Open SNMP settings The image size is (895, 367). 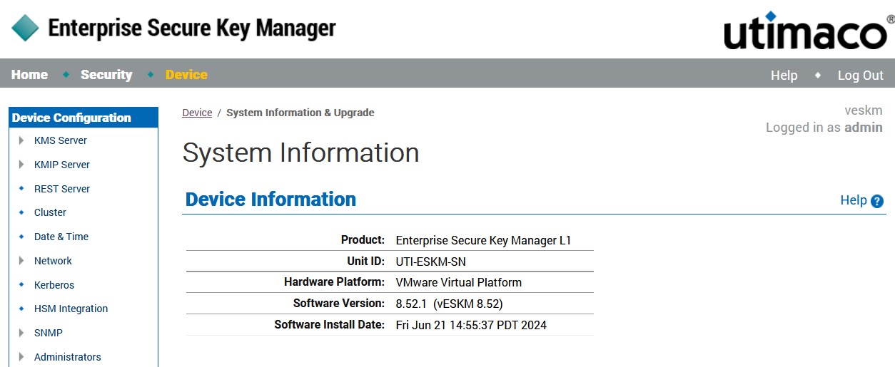coord(49,333)
